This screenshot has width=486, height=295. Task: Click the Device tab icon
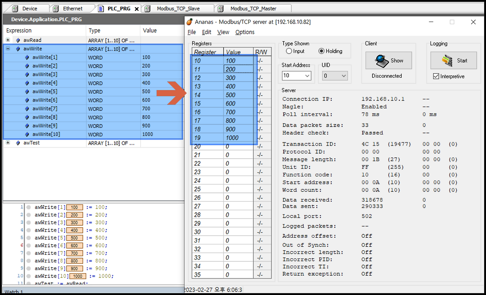click(15, 8)
